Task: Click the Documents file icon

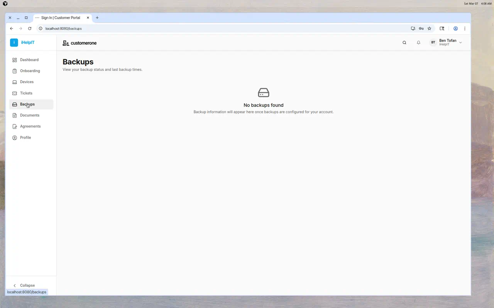Action: 15,115
